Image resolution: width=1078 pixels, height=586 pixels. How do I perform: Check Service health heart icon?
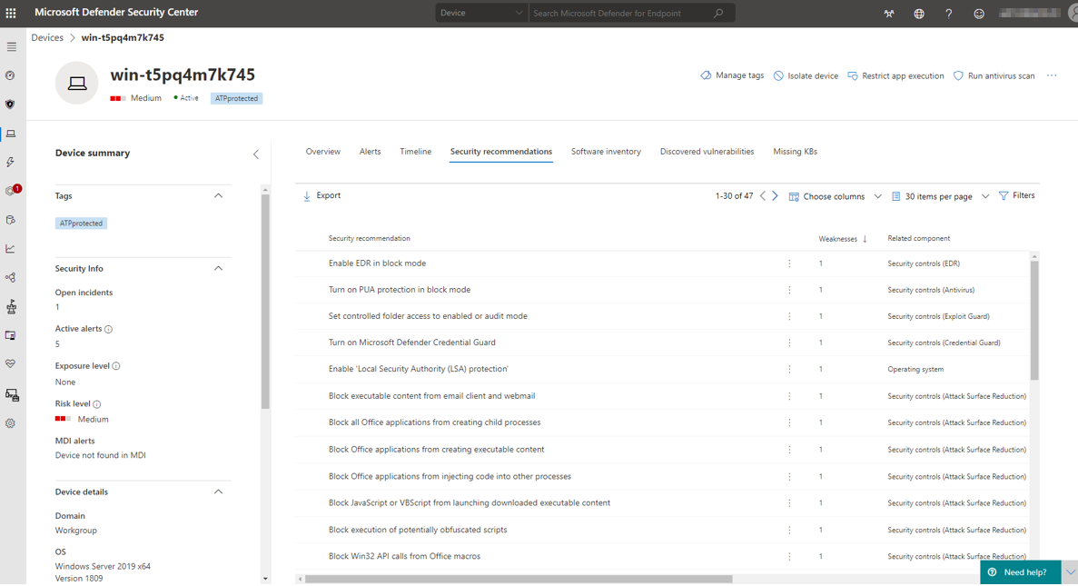(x=10, y=363)
